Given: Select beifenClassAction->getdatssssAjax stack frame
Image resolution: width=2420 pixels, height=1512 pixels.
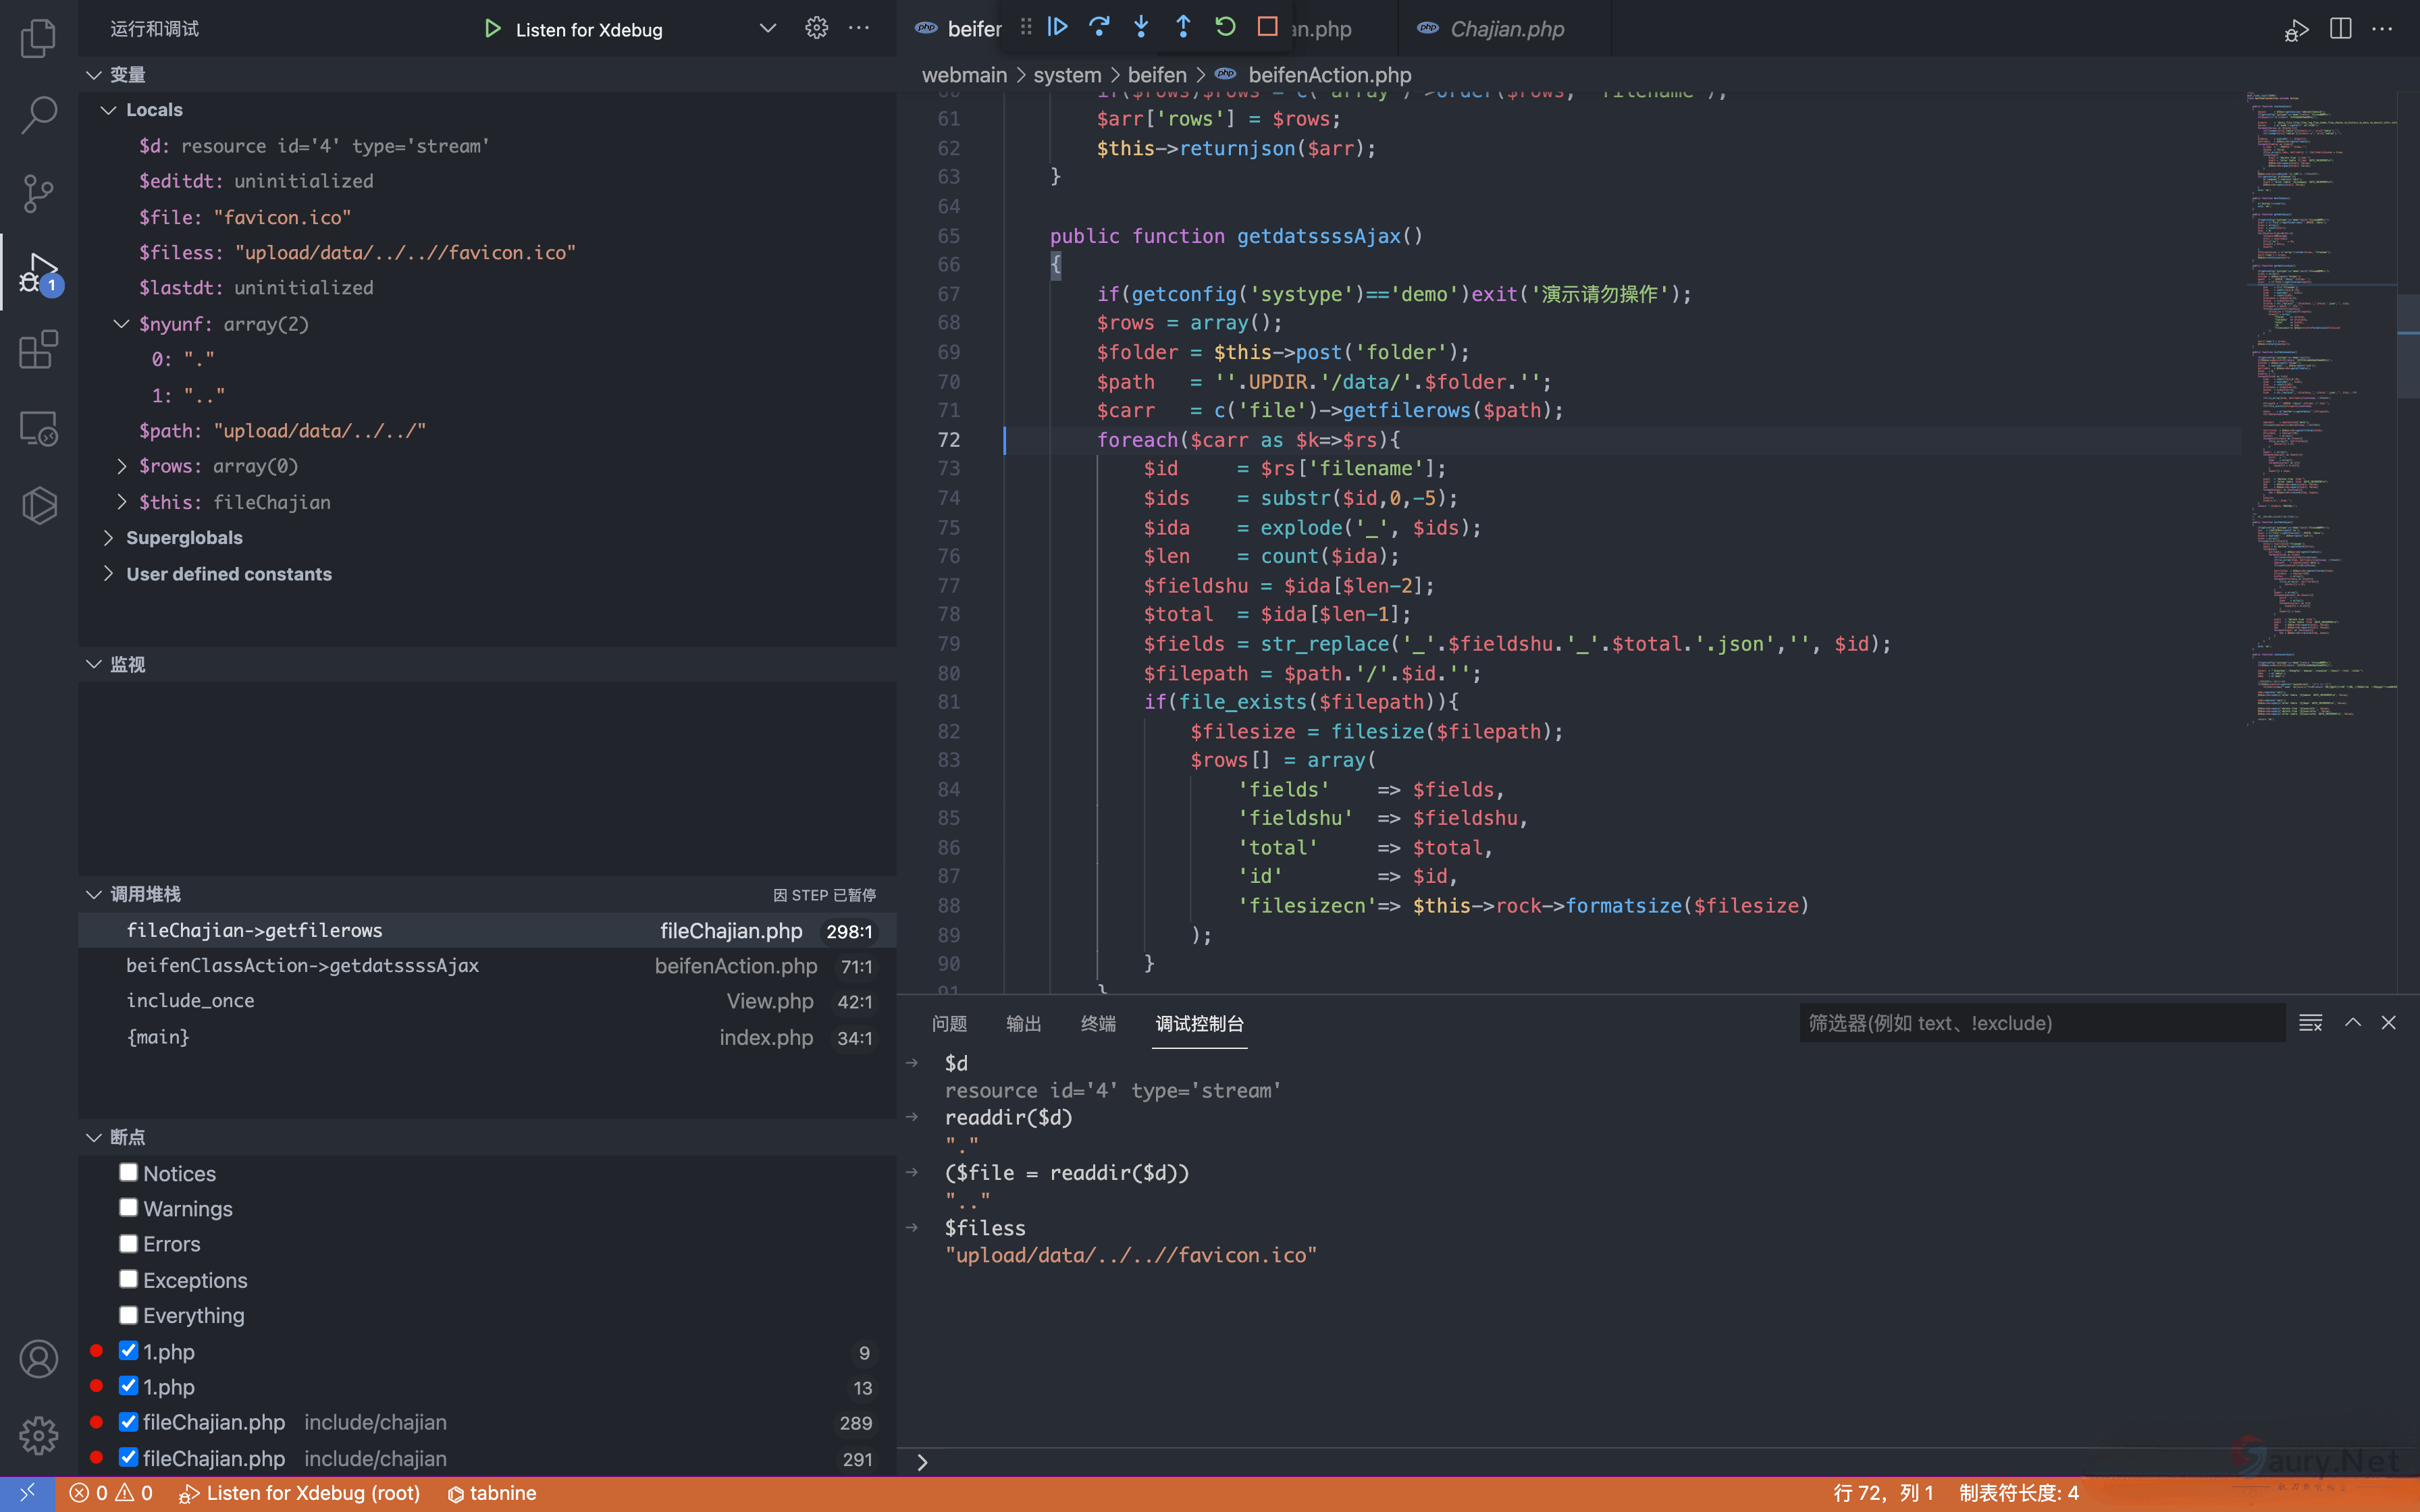Looking at the screenshot, I should (x=302, y=966).
